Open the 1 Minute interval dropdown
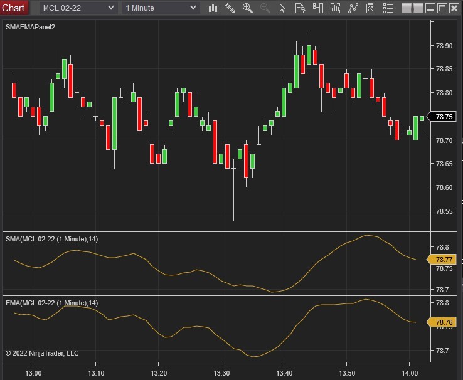The height and width of the screenshot is (380, 463). [161, 8]
